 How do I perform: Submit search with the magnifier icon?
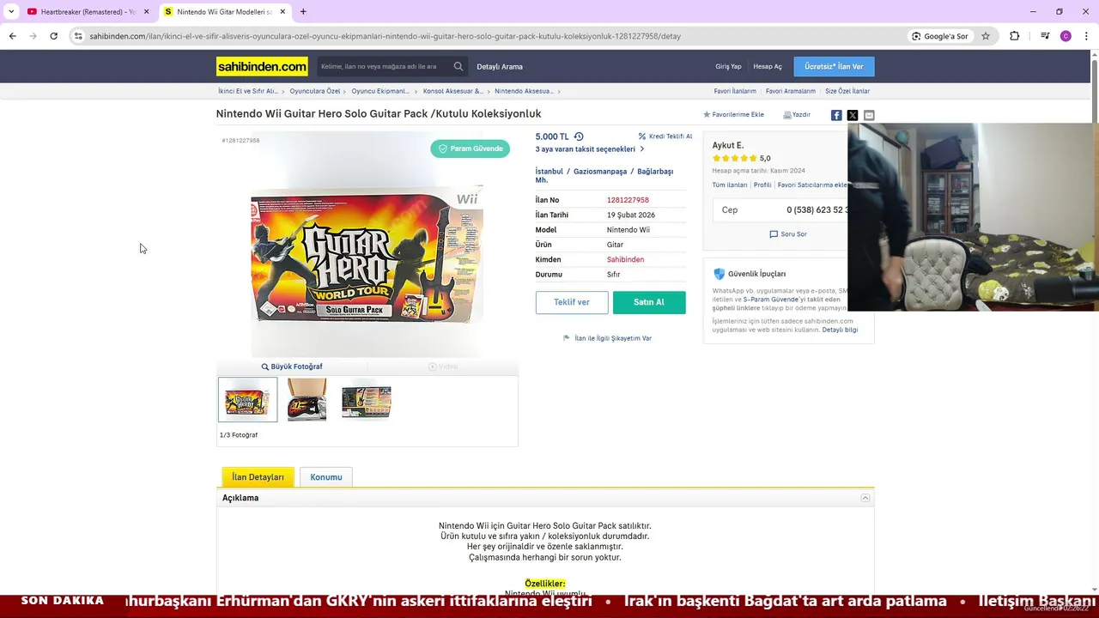tap(458, 66)
